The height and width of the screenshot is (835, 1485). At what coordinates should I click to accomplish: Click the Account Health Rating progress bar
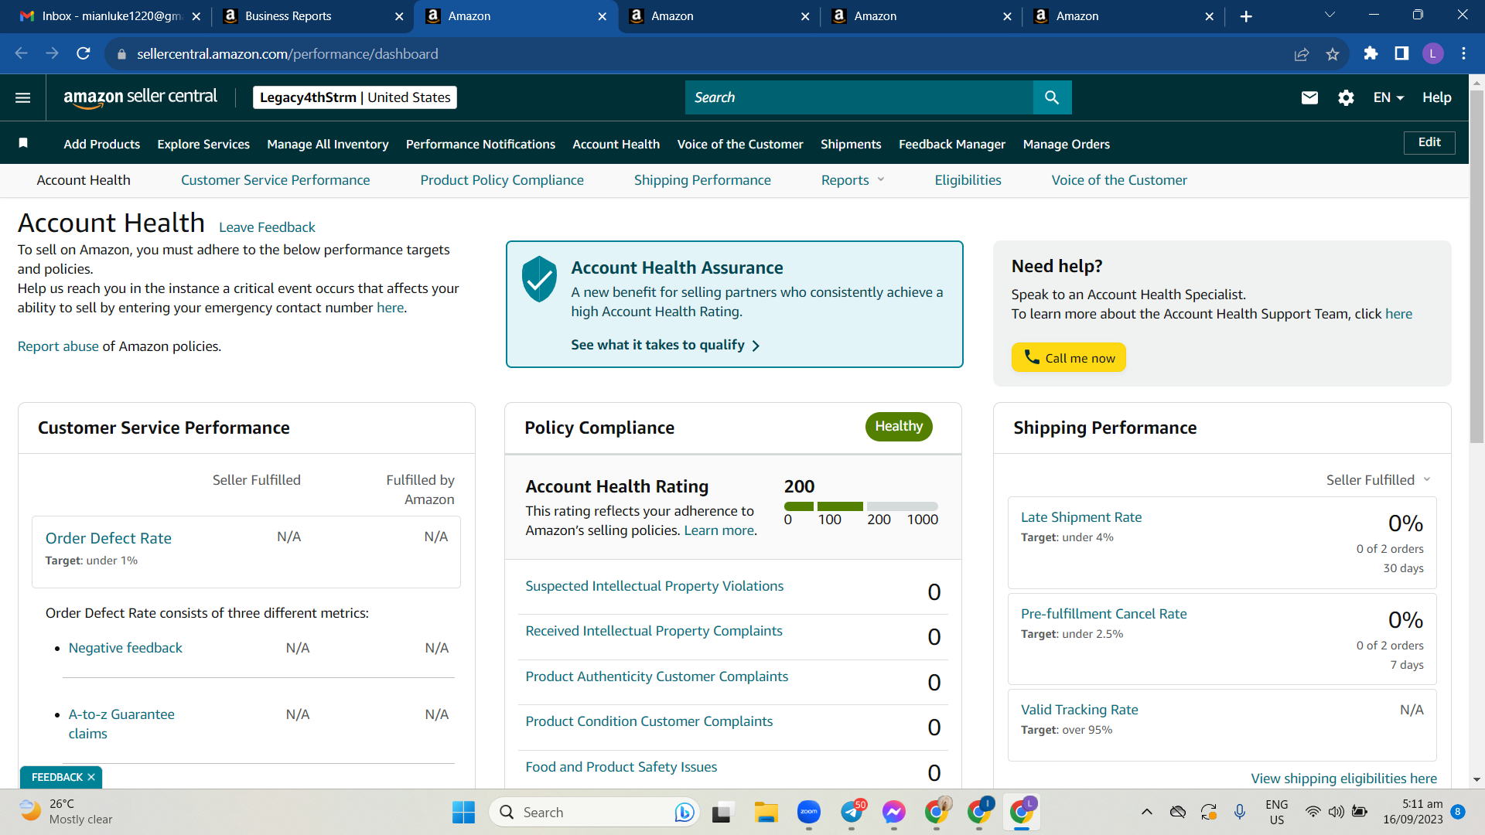click(x=861, y=506)
